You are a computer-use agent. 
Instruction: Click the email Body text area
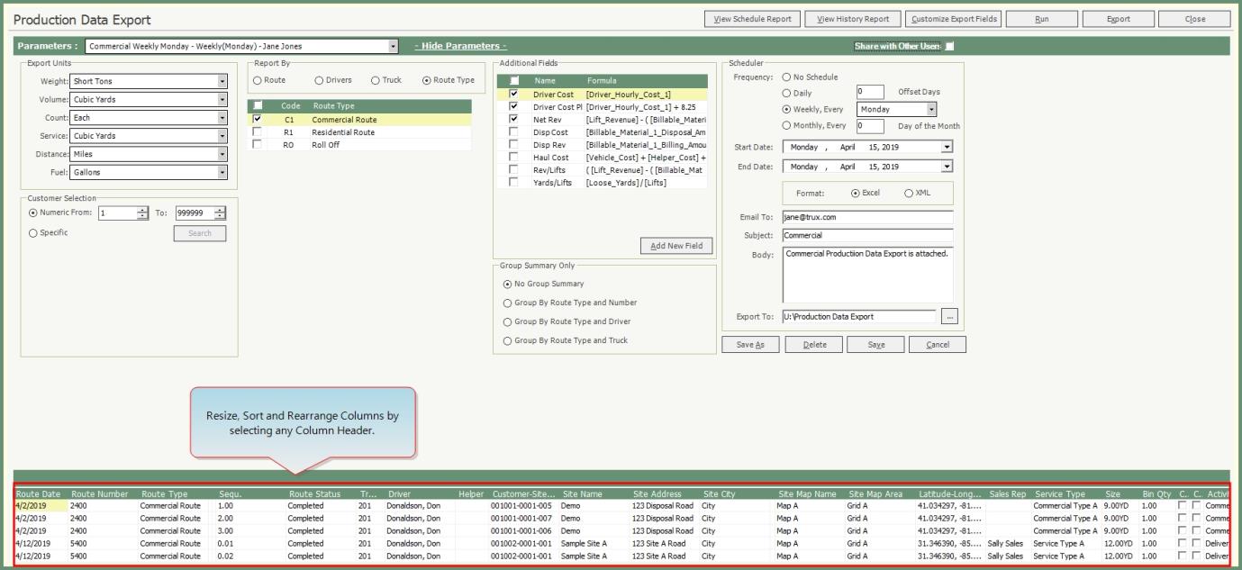pyautogui.click(x=867, y=275)
